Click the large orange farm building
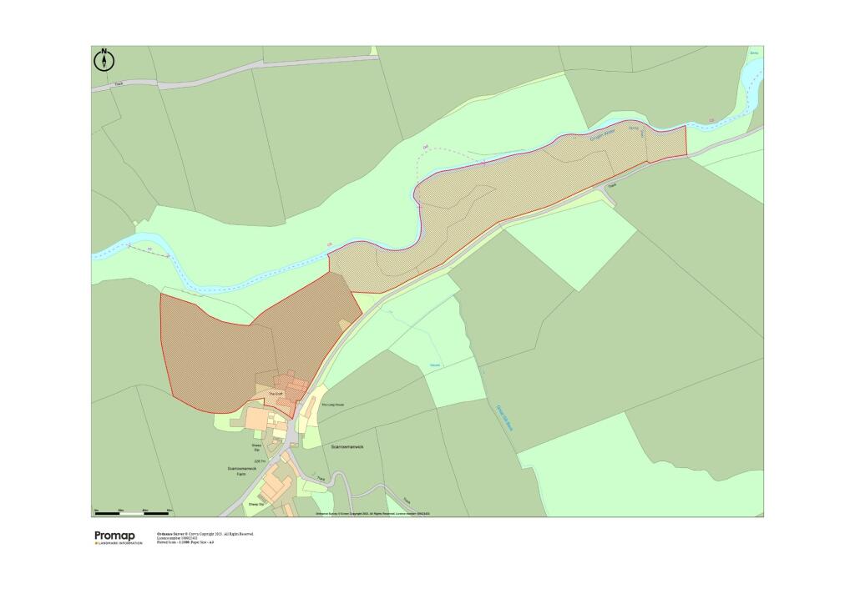Image resolution: width=855 pixels, height=604 pixels. tap(257, 418)
